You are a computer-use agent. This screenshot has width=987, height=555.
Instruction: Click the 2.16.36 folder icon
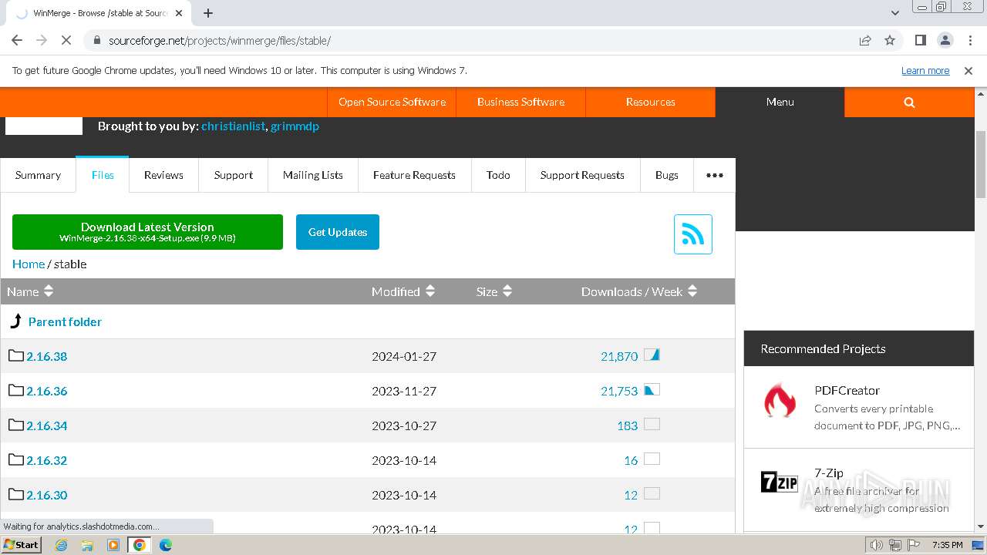(16, 390)
